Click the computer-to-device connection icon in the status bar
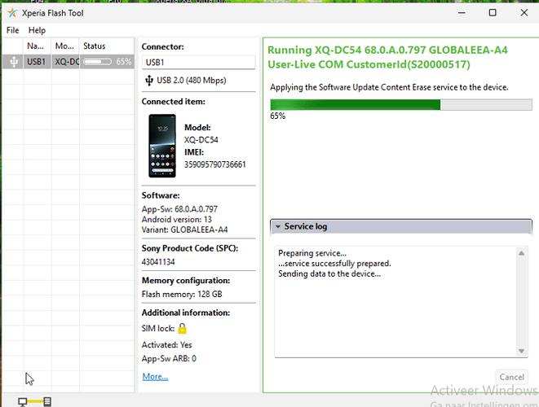The width and height of the screenshot is (539, 407). pos(35,401)
